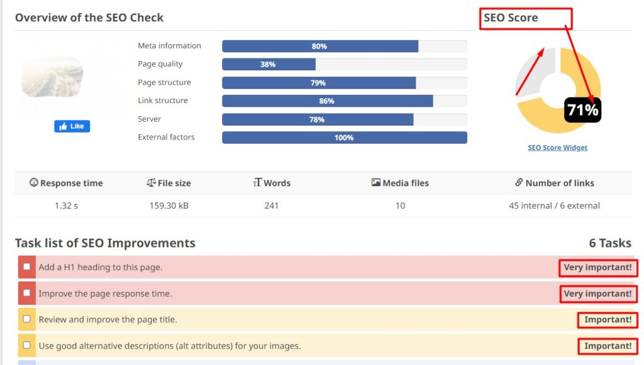Click the Facebook Like button
The width and height of the screenshot is (644, 365).
[x=72, y=126]
